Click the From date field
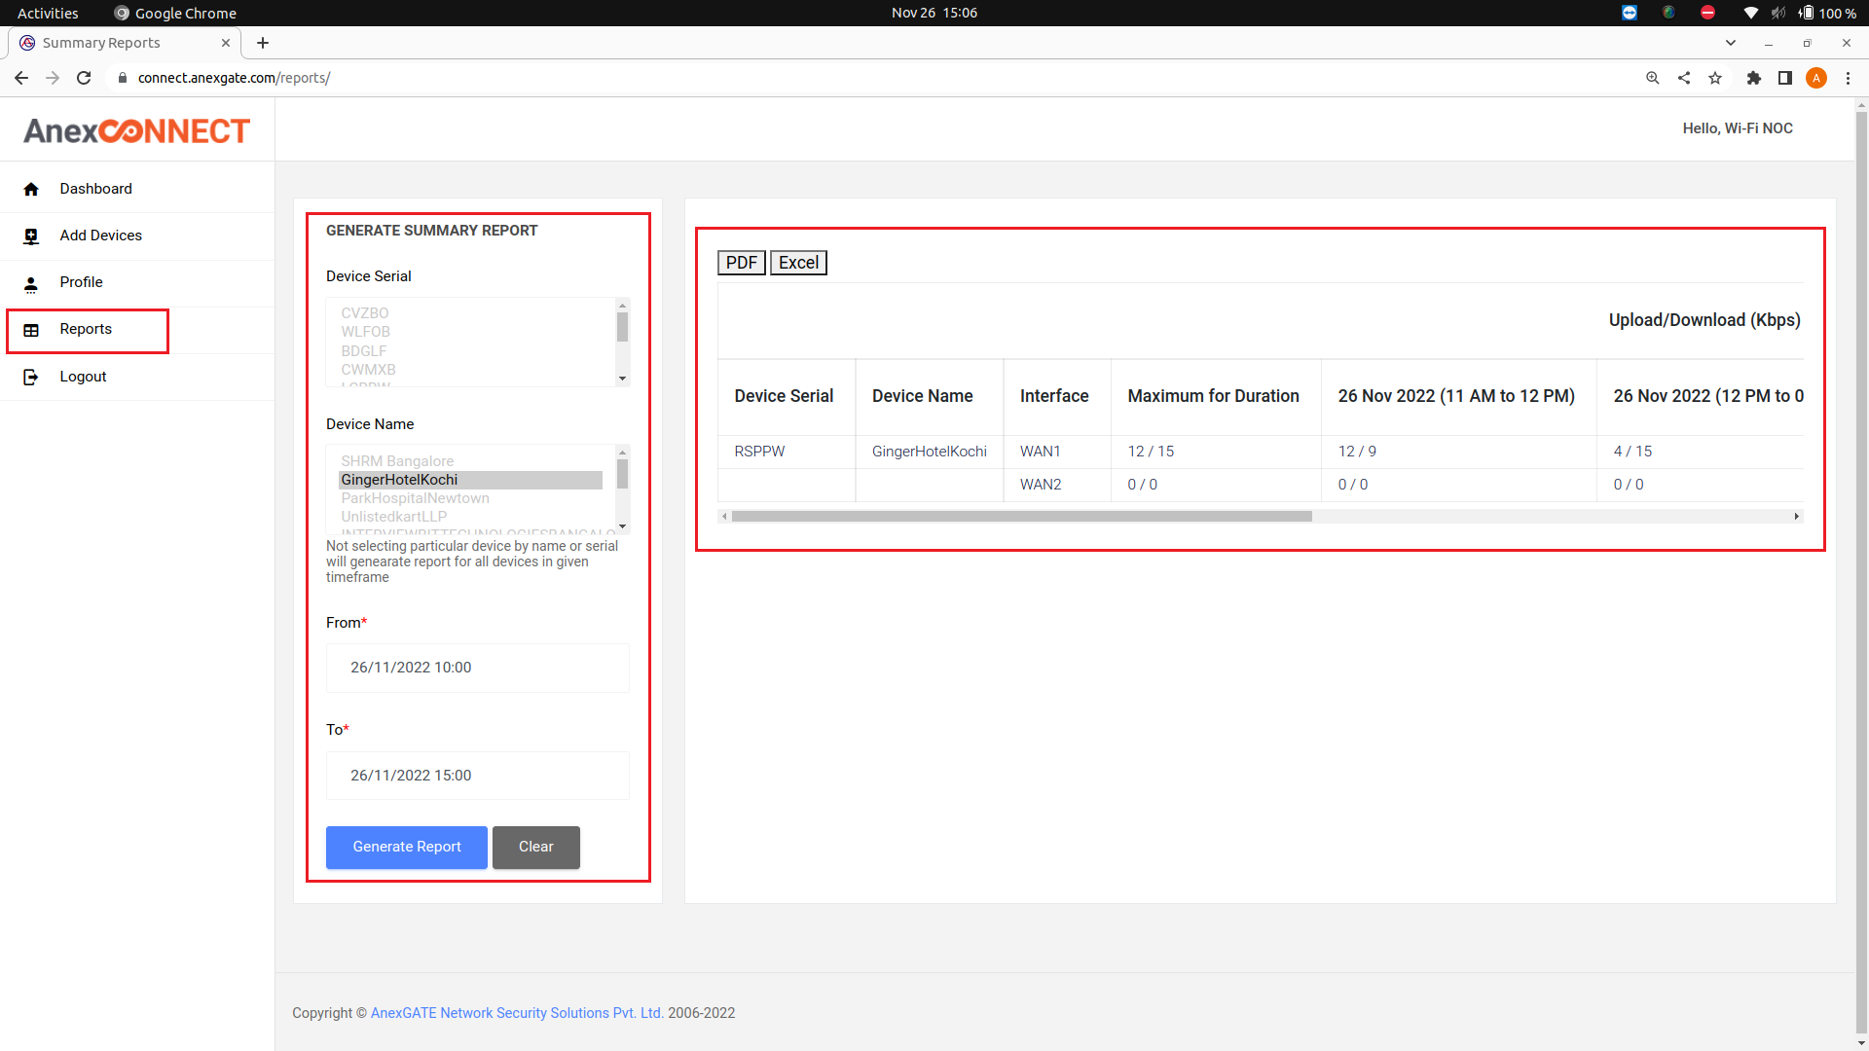This screenshot has height=1051, width=1869. coord(478,668)
